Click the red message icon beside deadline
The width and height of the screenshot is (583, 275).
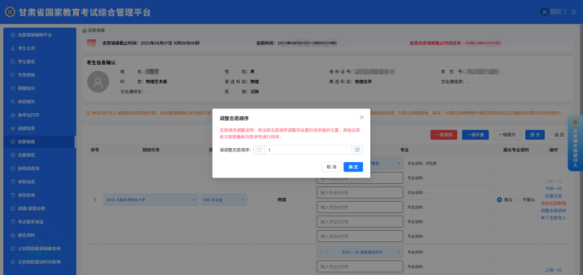click(91, 43)
